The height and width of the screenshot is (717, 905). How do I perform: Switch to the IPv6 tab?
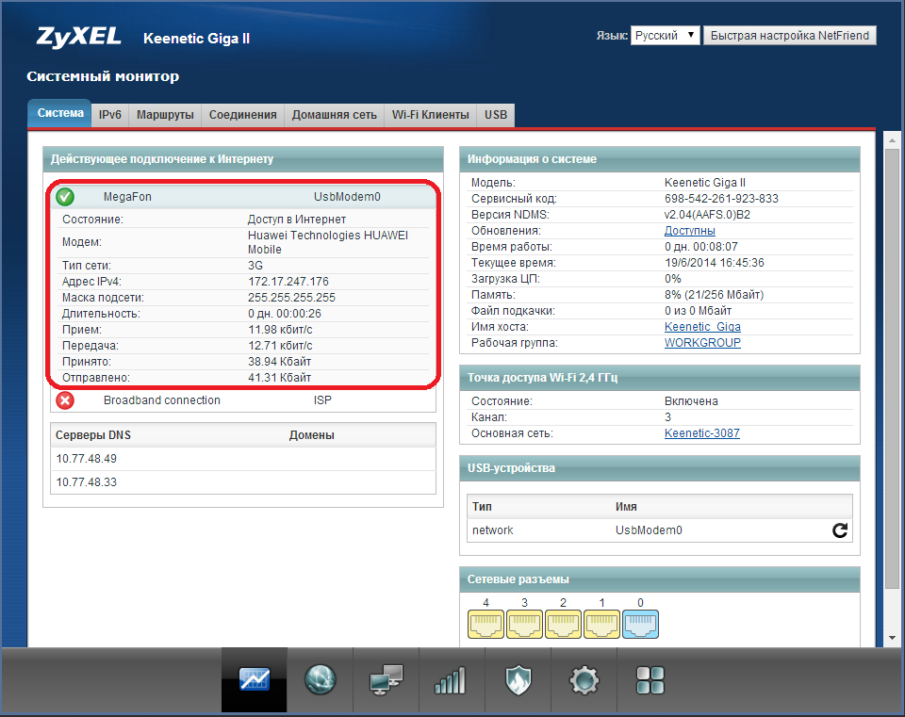pos(110,115)
